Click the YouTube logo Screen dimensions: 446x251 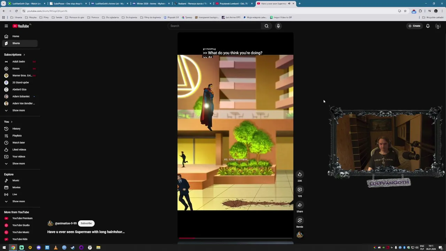[21, 26]
